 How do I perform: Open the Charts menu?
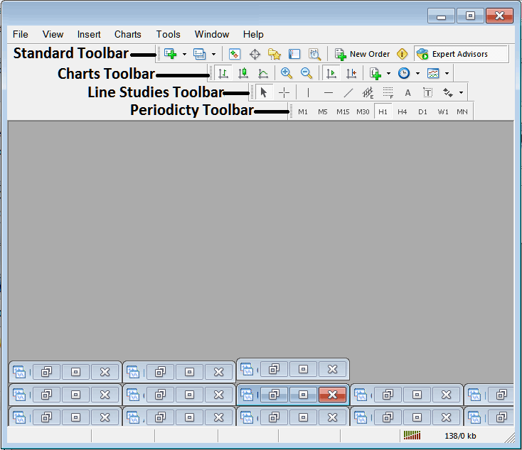coord(128,34)
